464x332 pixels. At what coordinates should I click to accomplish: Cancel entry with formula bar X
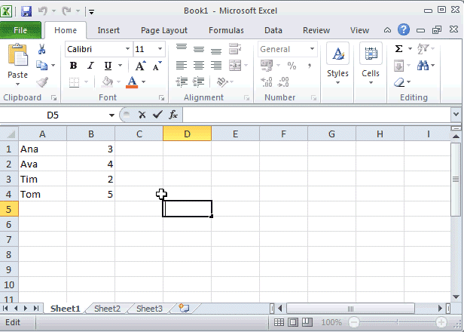click(x=141, y=115)
